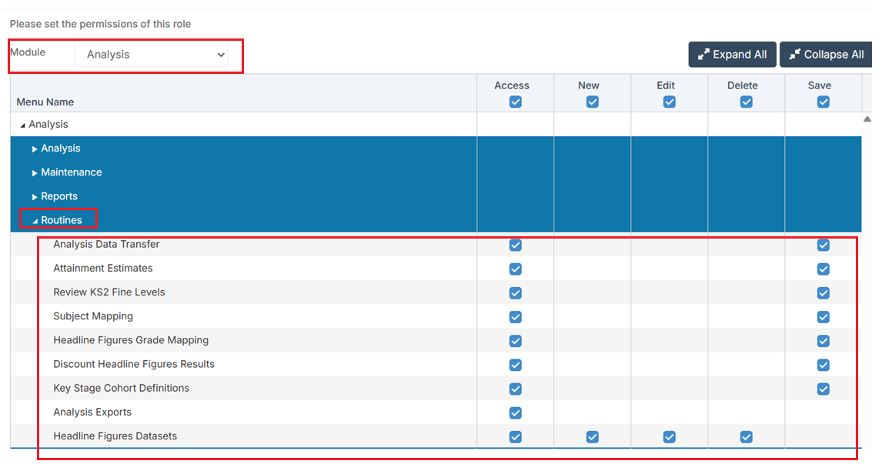Collapse the Routines tree node
Image resolution: width=882 pixels, height=471 pixels.
35,221
